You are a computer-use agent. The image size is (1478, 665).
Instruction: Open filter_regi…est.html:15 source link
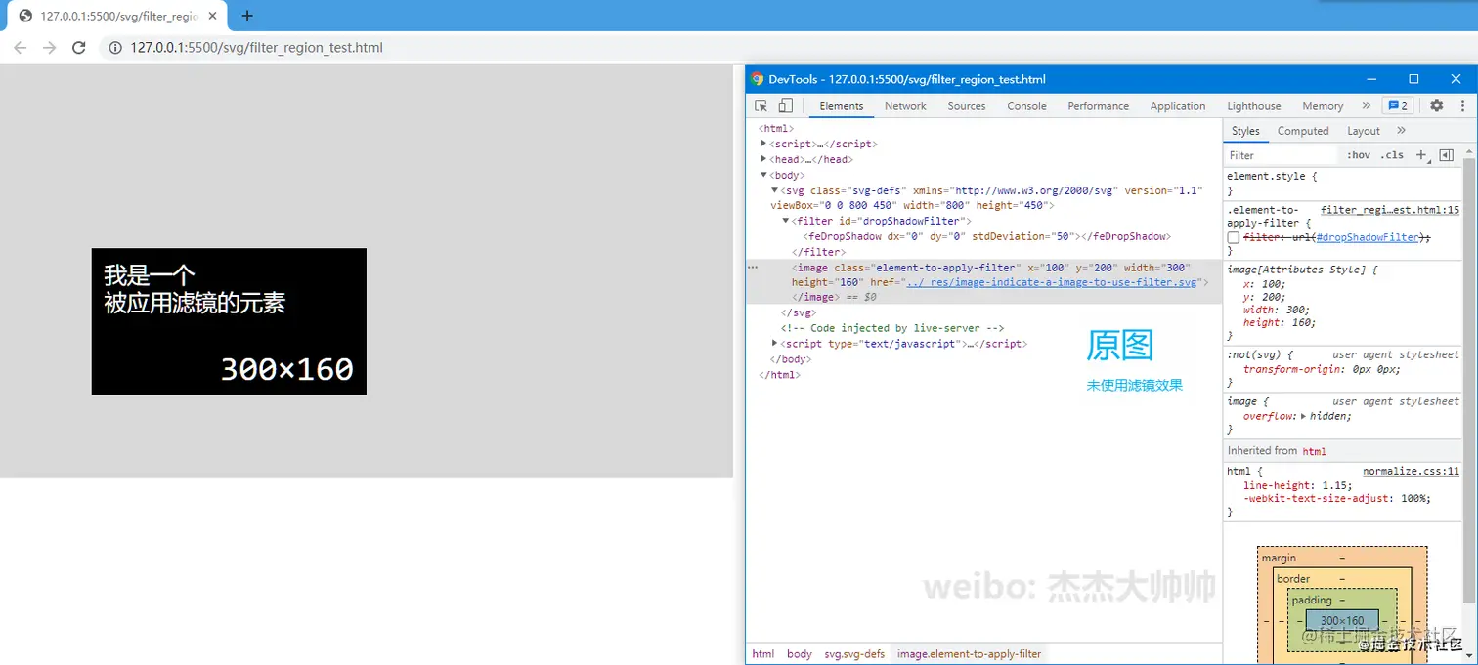(x=1389, y=210)
